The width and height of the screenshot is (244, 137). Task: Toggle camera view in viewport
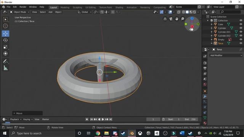[171, 19]
